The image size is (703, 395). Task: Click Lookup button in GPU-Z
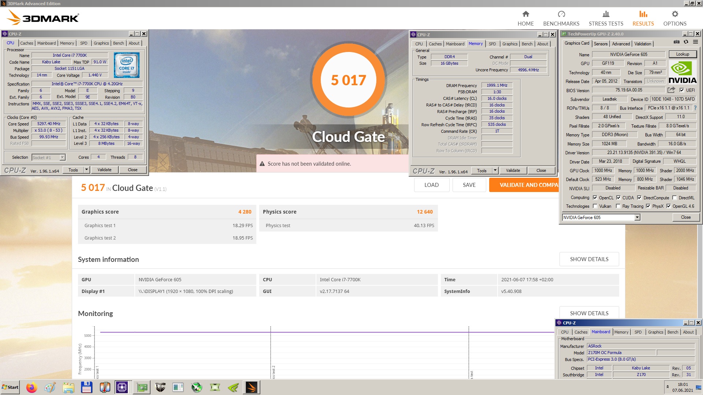pos(682,54)
